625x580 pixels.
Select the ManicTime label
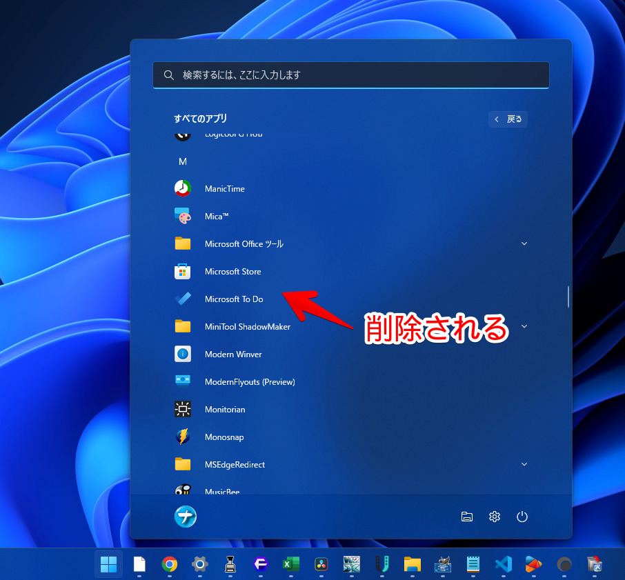[x=225, y=189]
